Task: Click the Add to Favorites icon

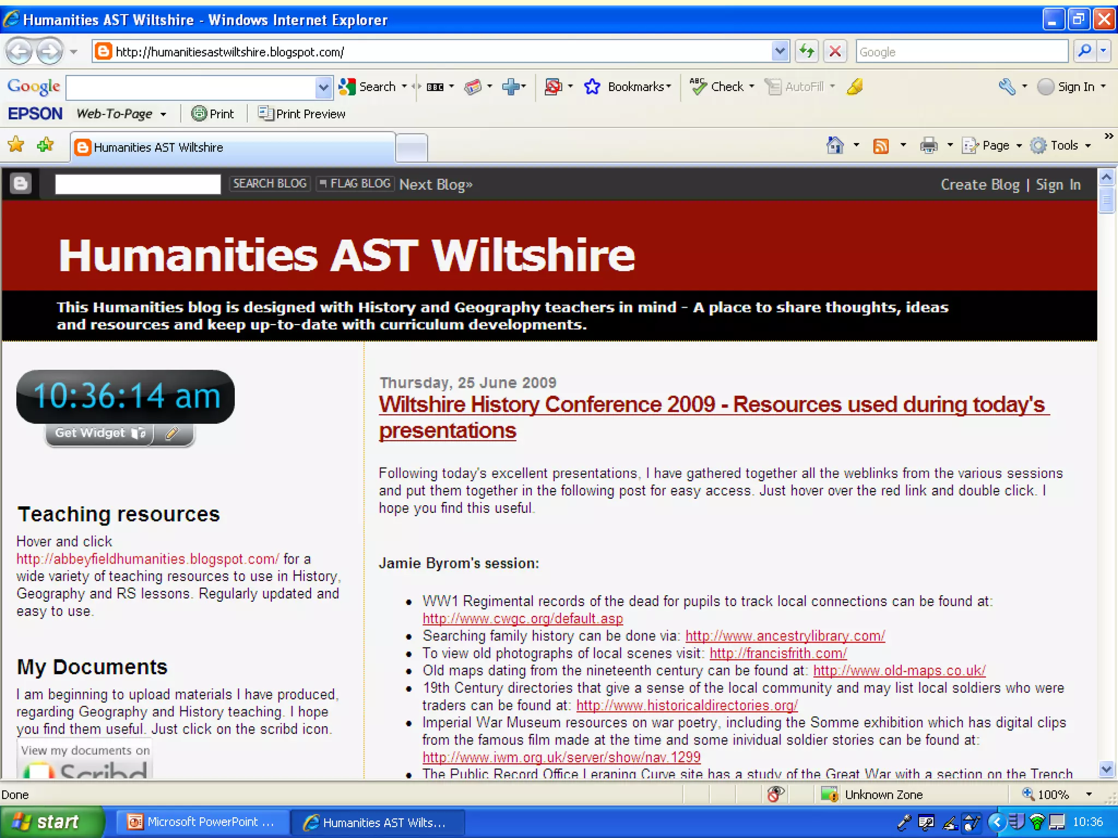Action: tap(46, 145)
